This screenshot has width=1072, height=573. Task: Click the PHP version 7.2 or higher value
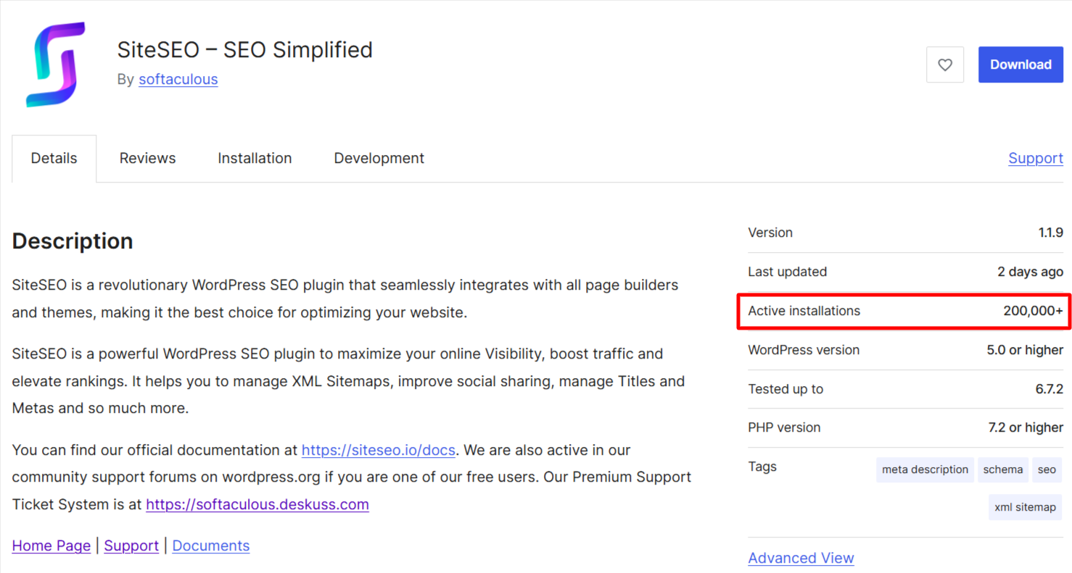point(1026,427)
